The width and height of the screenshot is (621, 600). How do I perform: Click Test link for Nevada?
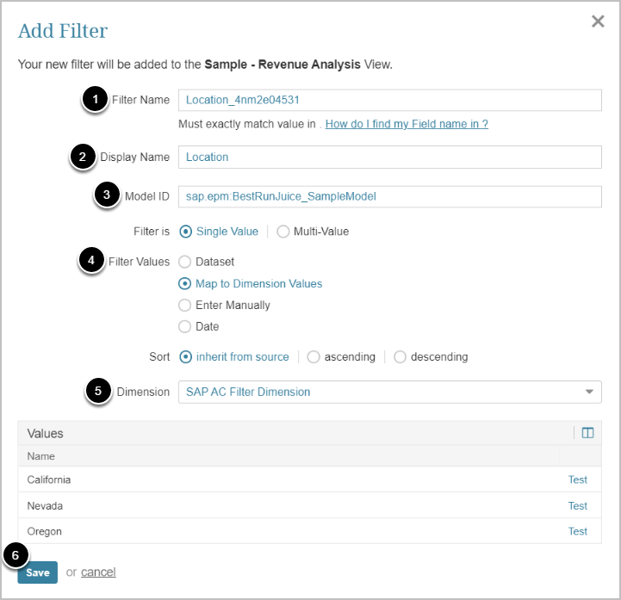tap(577, 505)
